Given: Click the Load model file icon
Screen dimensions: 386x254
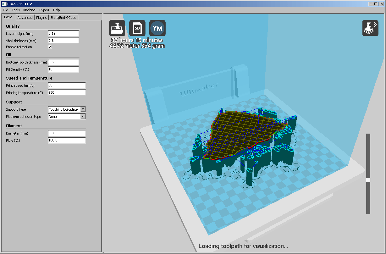Looking at the screenshot, I should pos(117,28).
